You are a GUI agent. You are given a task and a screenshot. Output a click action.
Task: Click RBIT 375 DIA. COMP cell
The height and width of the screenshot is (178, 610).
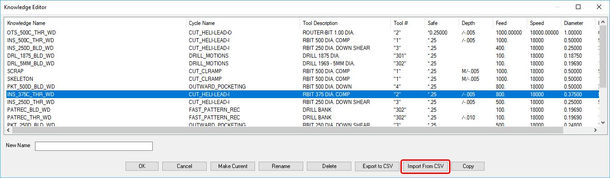(x=327, y=94)
